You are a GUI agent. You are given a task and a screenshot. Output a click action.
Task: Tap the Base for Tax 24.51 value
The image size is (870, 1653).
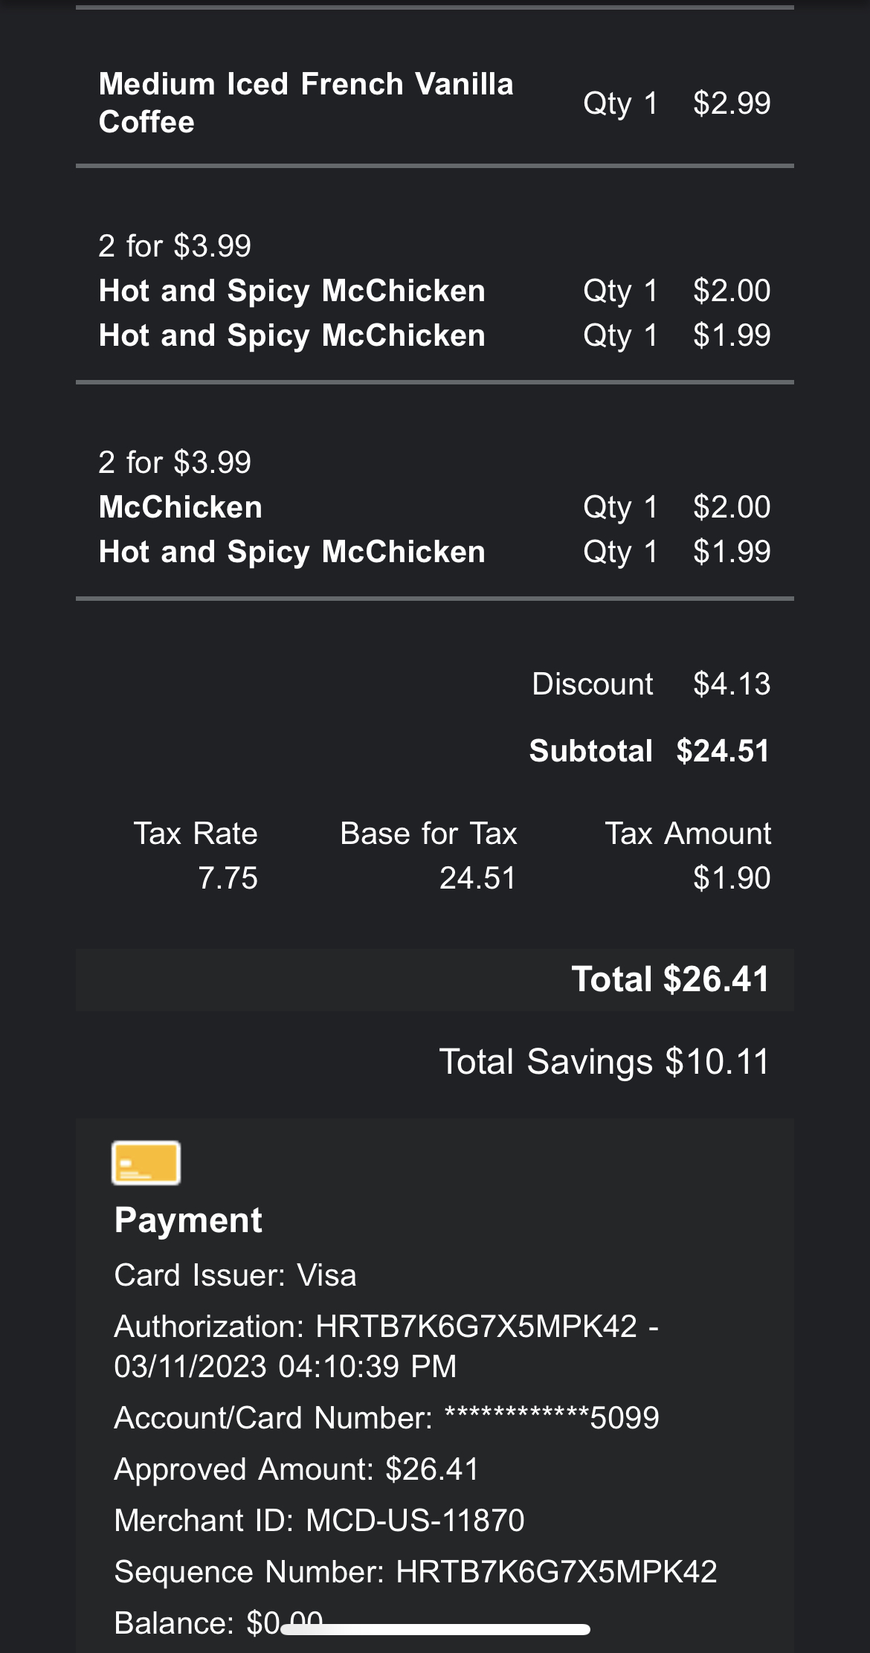pos(477,878)
